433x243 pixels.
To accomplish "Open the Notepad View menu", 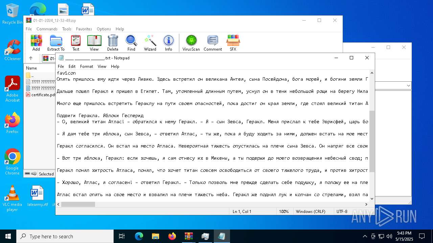I will pos(102,66).
